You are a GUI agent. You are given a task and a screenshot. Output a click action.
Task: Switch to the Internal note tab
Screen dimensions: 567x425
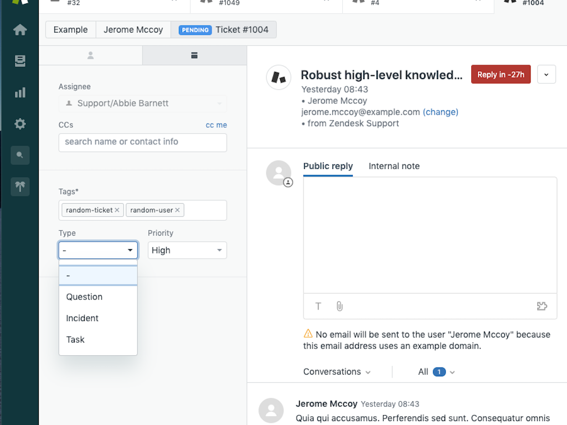394,166
